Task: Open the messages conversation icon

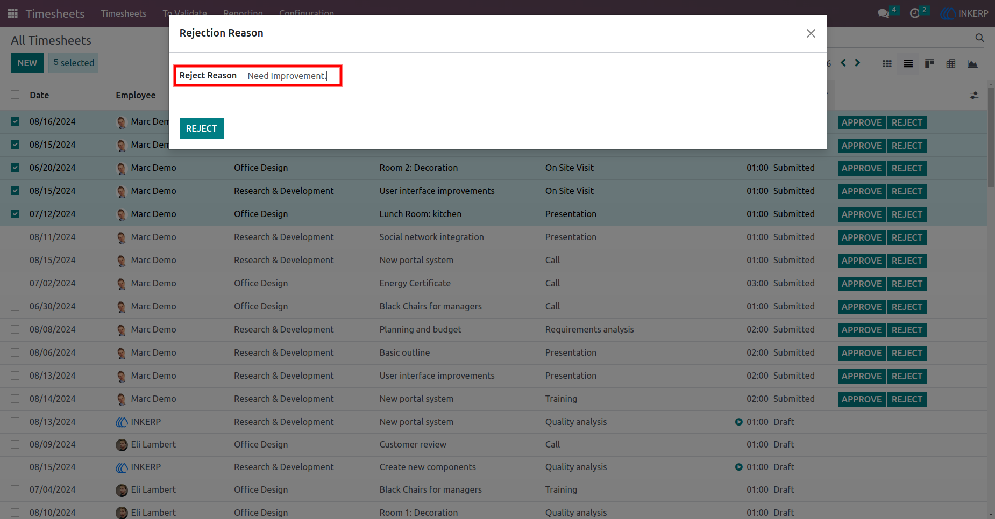Action: pyautogui.click(x=883, y=13)
